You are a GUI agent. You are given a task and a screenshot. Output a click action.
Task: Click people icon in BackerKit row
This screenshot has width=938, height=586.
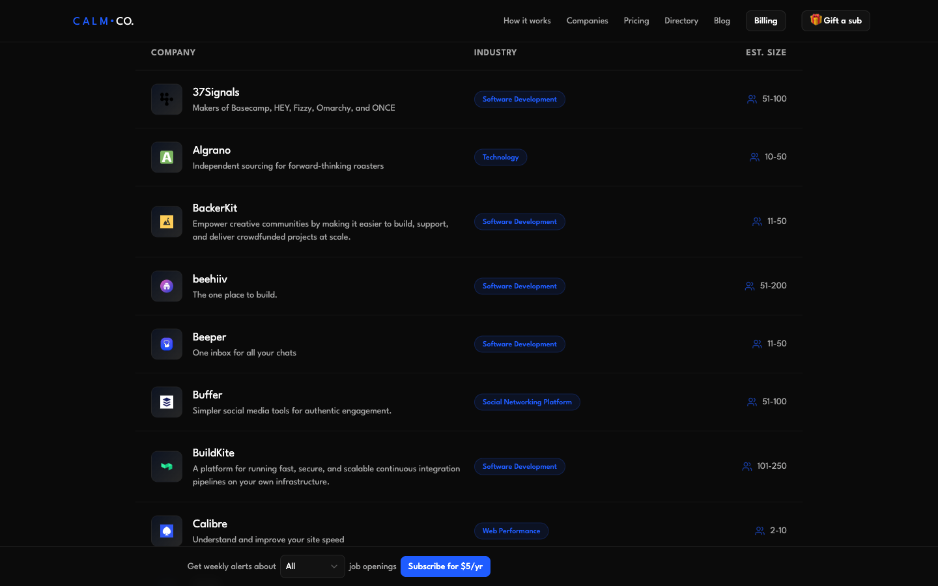pyautogui.click(x=757, y=221)
